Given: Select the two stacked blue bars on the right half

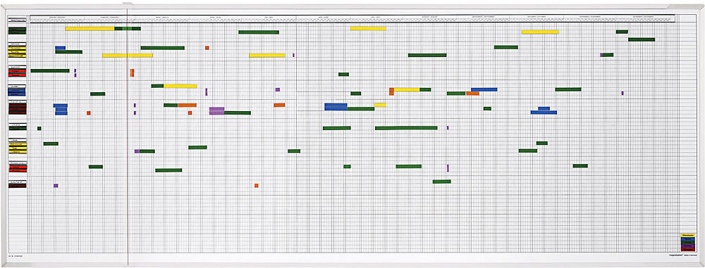Looking at the screenshot, I should coord(544,110).
